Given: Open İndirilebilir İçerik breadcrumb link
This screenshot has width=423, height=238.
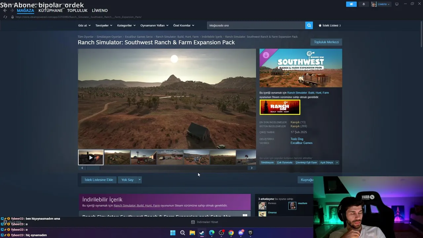Looking at the screenshot, I should click(212, 37).
